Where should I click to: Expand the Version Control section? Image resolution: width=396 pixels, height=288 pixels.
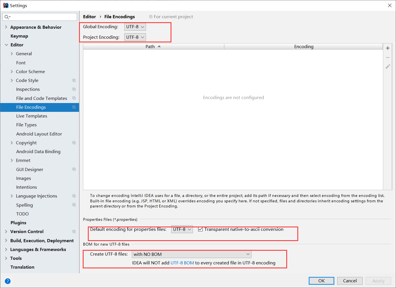pyautogui.click(x=6, y=232)
